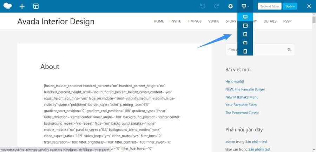Open the VENUE menu item

213,21
